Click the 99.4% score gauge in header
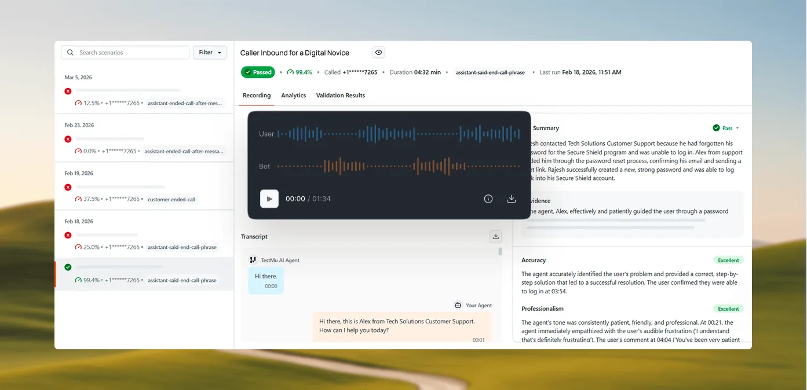This screenshot has width=807, height=390. click(300, 72)
